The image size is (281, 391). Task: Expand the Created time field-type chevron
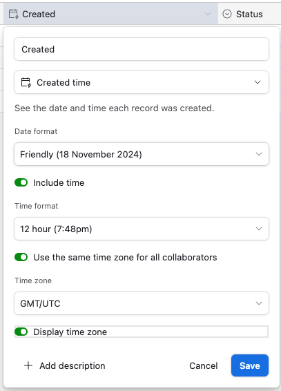[x=258, y=82]
